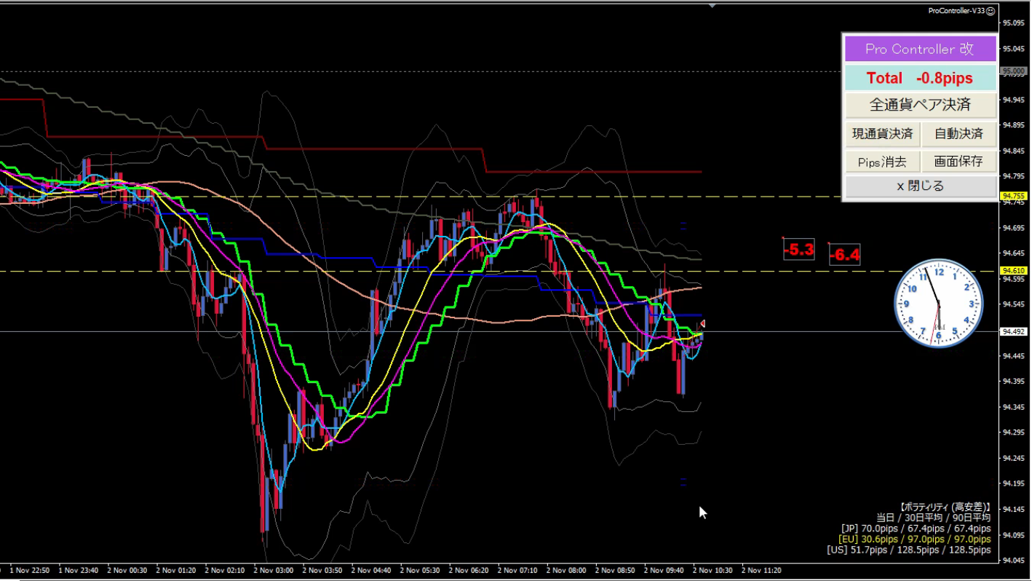Viewport: 1032px width, 581px height.
Task: Click the Total -0.8pips display
Action: (920, 78)
